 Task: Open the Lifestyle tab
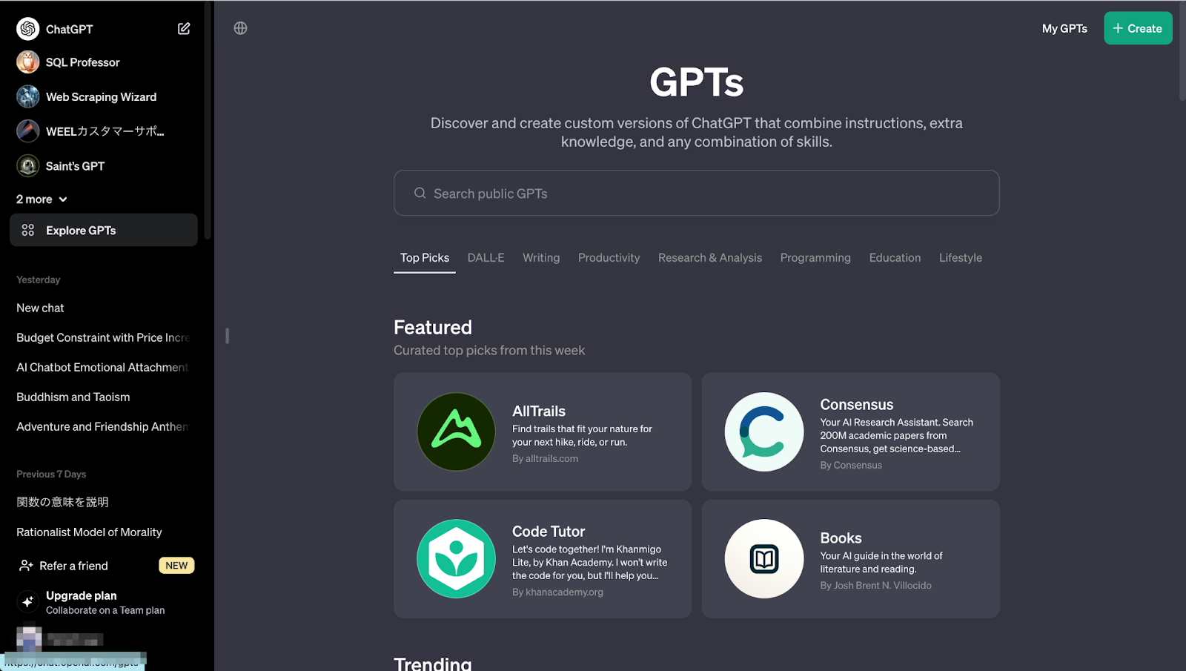click(x=961, y=258)
